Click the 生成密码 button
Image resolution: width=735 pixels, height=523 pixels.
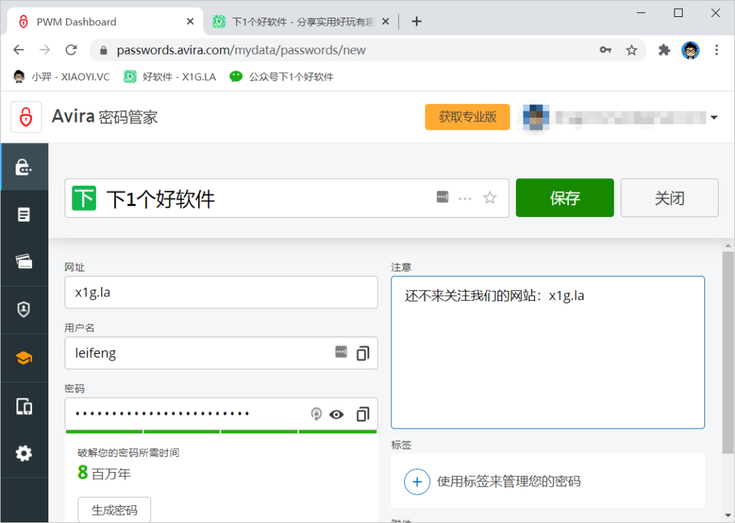(x=114, y=509)
